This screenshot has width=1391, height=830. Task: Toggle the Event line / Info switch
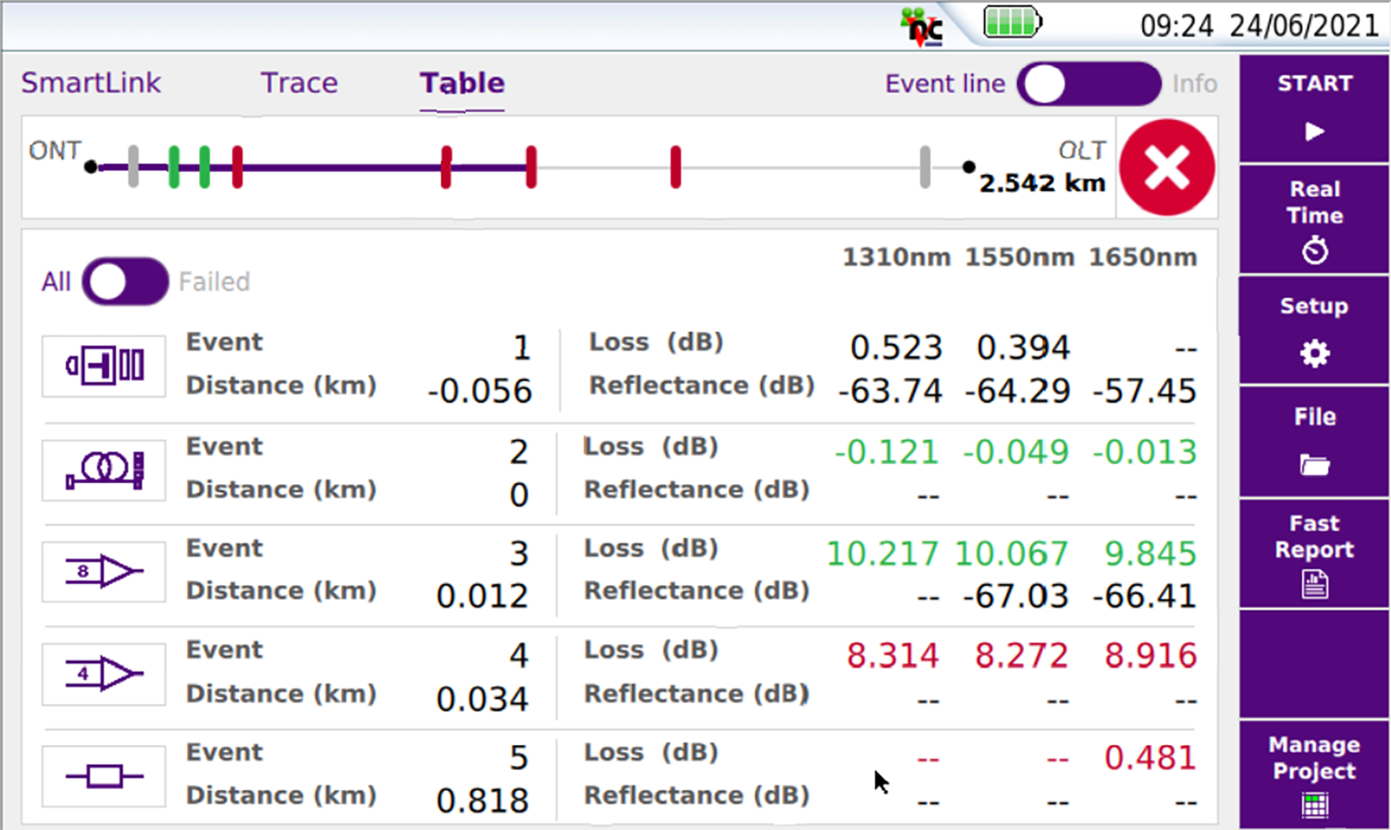1088,84
